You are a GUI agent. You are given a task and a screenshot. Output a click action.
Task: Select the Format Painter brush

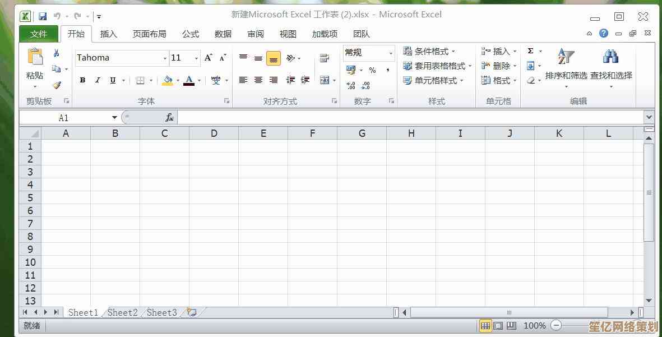point(56,85)
